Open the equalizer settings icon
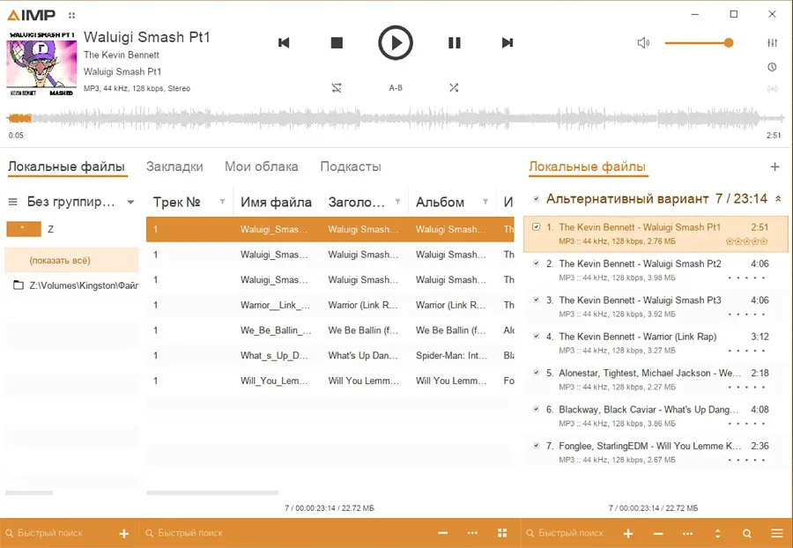The image size is (793, 548). [773, 43]
